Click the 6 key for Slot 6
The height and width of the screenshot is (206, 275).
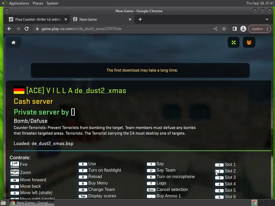pyautogui.click(x=219, y=197)
